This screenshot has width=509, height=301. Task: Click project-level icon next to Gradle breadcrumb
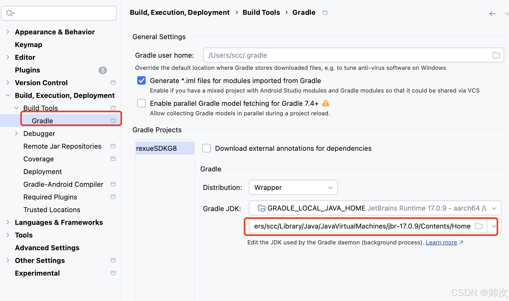coord(325,13)
